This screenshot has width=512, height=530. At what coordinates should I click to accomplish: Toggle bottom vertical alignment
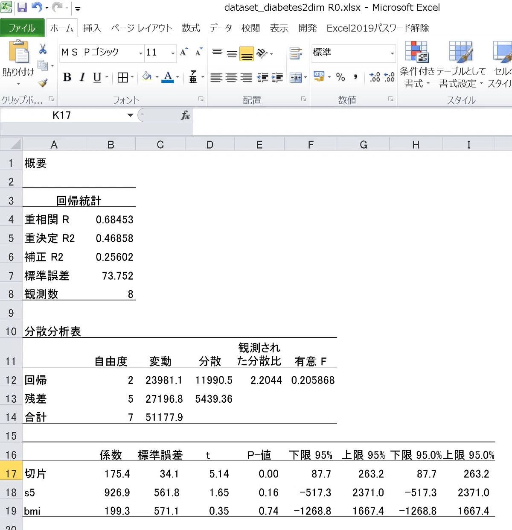(247, 53)
